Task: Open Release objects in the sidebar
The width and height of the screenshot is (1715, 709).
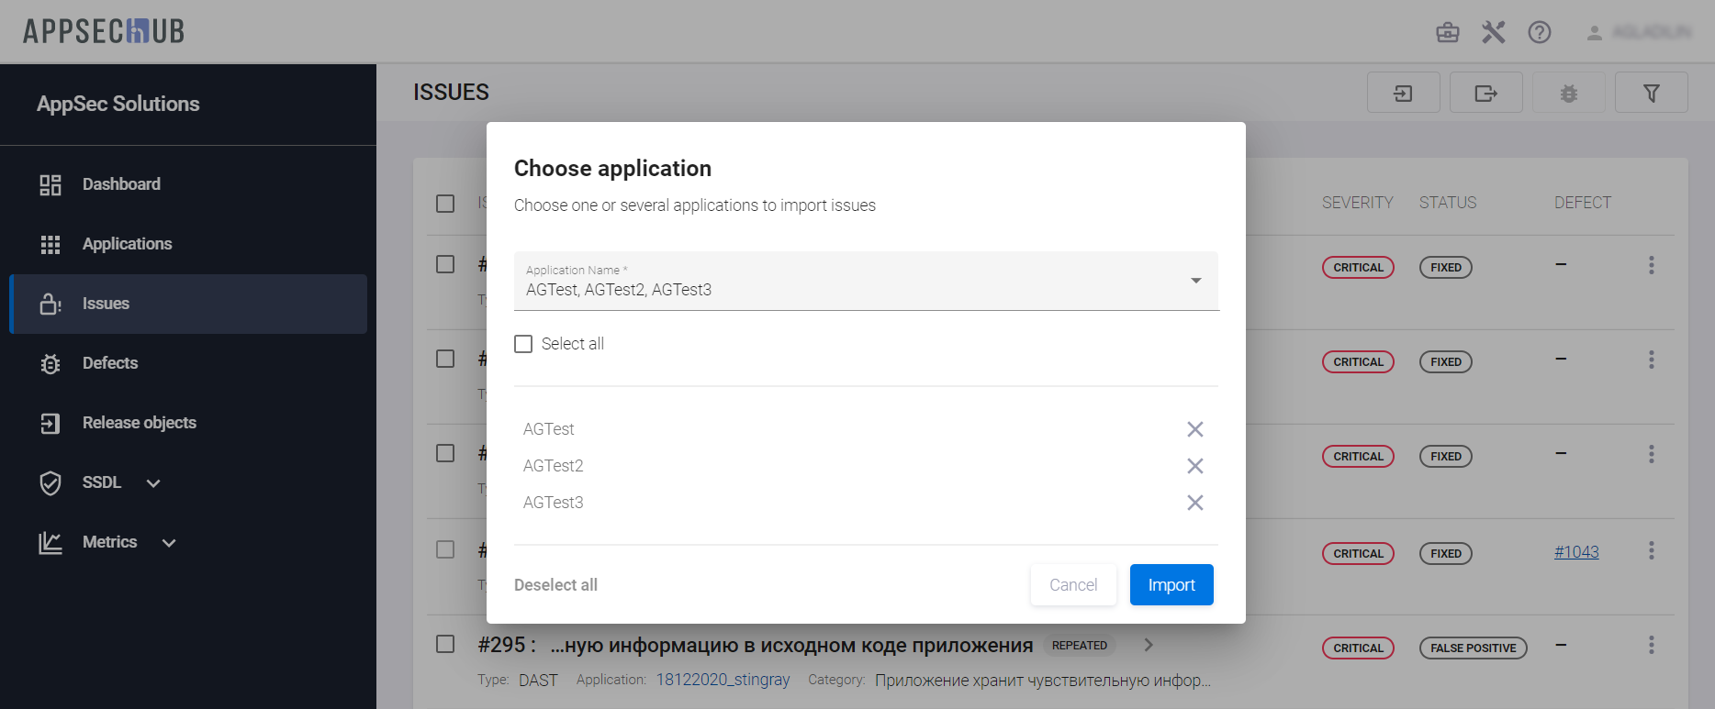Action: click(x=139, y=423)
